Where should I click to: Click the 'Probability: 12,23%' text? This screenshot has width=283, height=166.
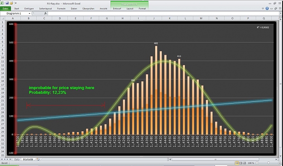pyautogui.click(x=48, y=92)
